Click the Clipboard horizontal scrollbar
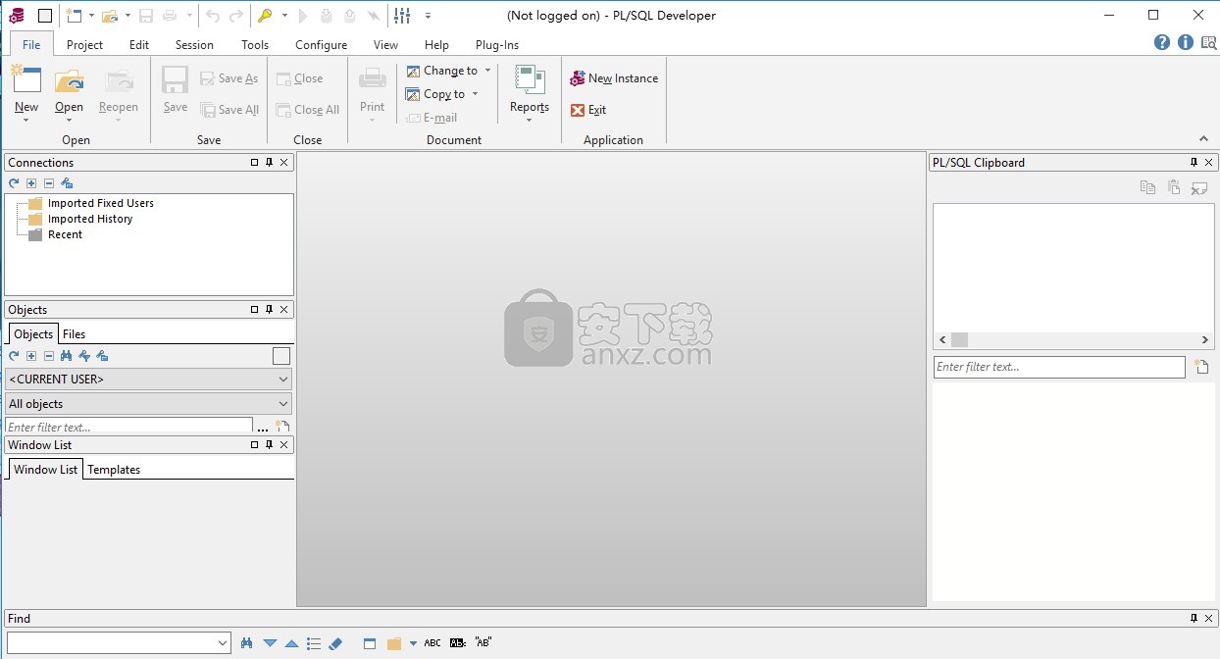1220x659 pixels. click(x=1074, y=339)
